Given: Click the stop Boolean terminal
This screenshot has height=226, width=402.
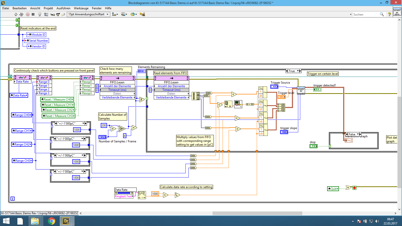Looking at the screenshot, I should [313, 146].
